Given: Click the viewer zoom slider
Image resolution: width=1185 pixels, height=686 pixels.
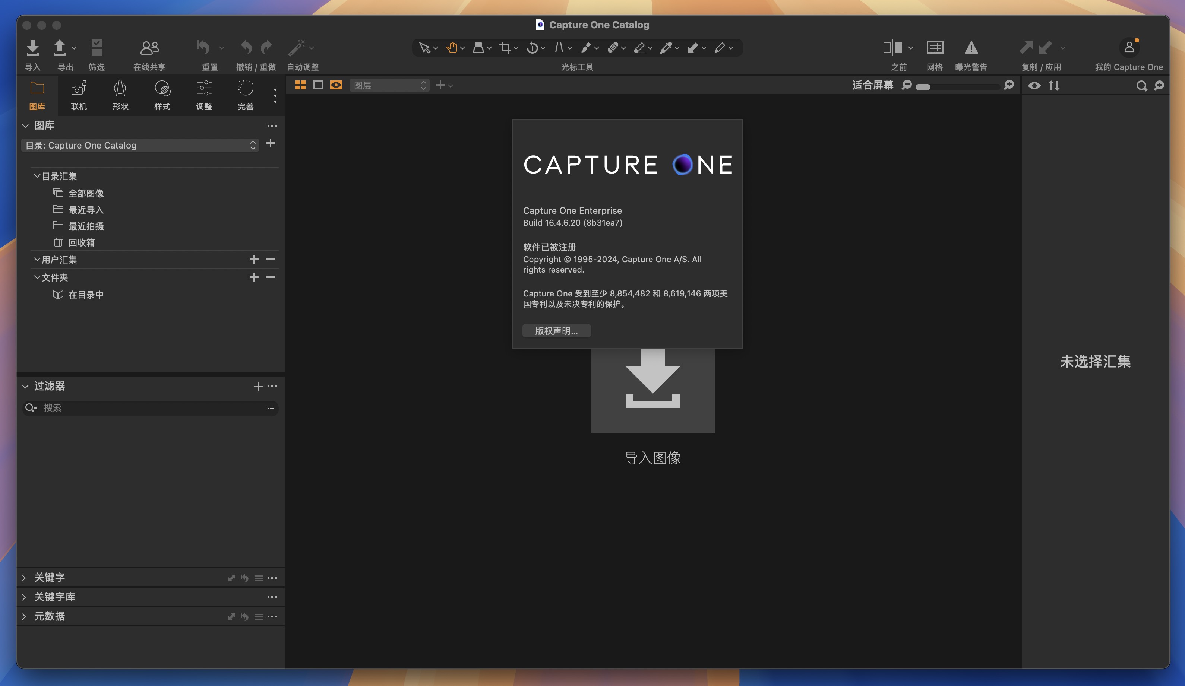Looking at the screenshot, I should [958, 86].
